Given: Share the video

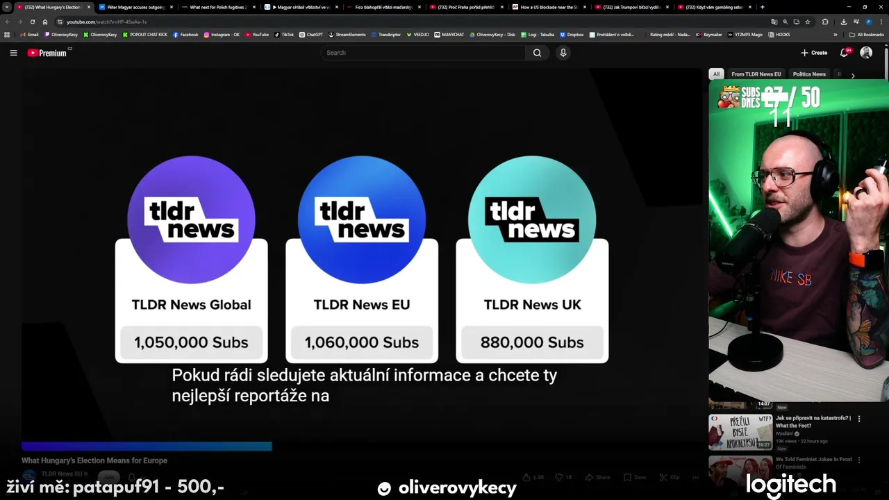Looking at the screenshot, I should [x=597, y=478].
